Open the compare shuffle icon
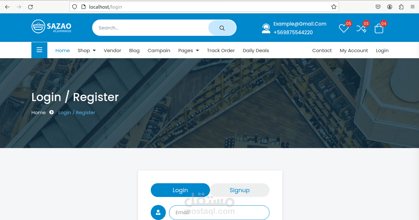The height and width of the screenshot is (220, 419). click(361, 28)
